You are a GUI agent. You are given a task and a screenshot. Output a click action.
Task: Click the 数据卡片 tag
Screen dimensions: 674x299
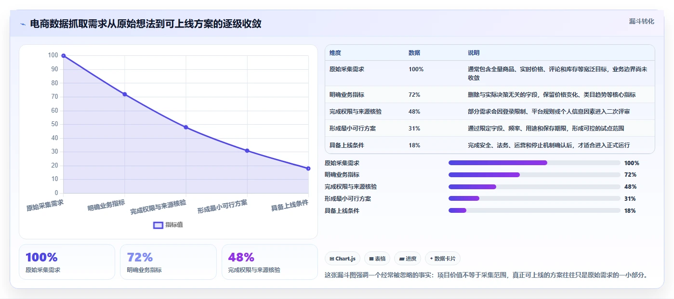pos(443,259)
